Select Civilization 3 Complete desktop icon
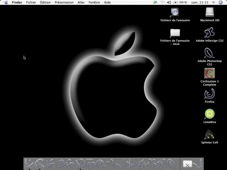Screen dimensions: 227x170 tap(210, 73)
